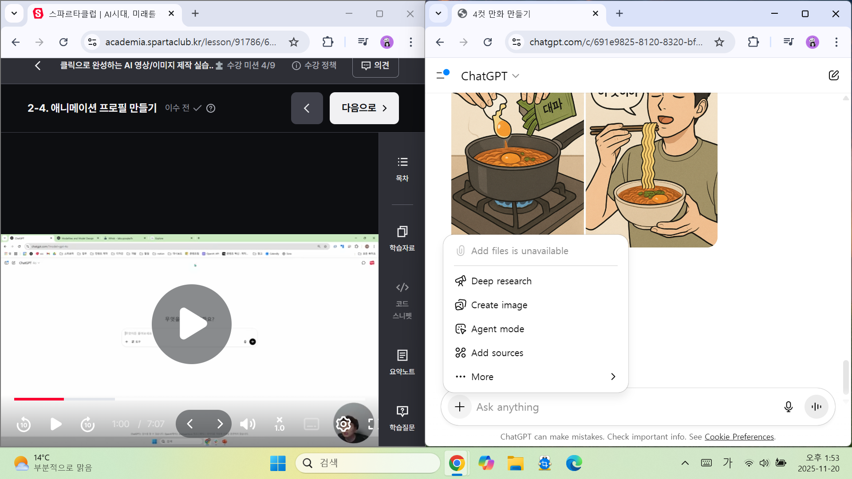Start ChatGPT voice mode
Viewport: 852px width, 479px height.
[x=816, y=407]
